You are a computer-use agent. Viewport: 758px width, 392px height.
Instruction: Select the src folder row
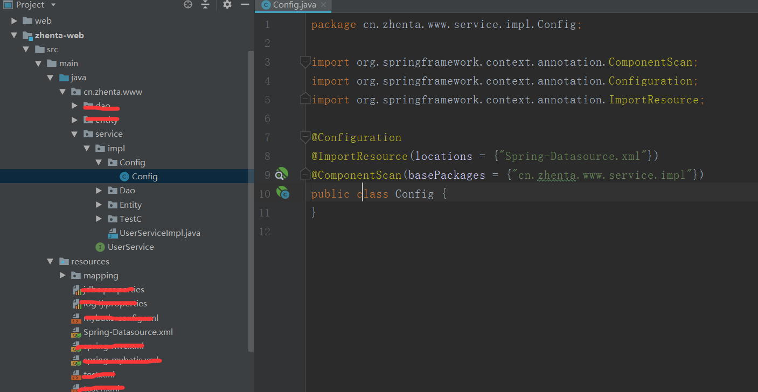pyautogui.click(x=127, y=50)
